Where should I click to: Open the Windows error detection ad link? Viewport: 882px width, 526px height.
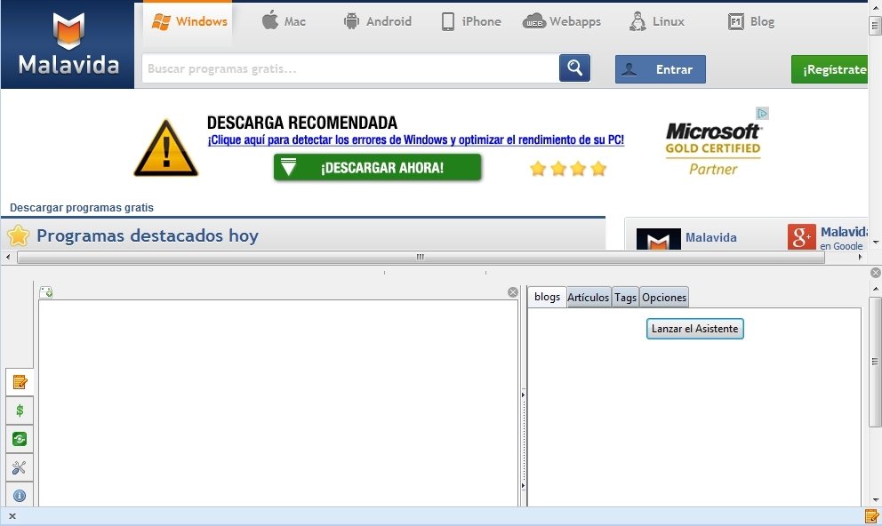(416, 139)
